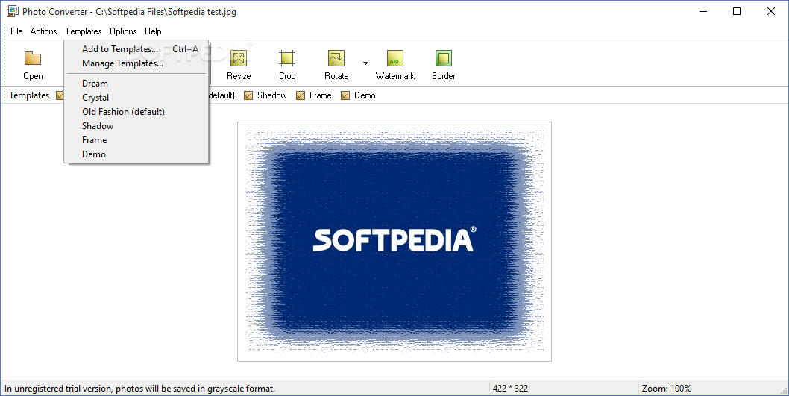Close the Templates menu in the menu bar
This screenshot has width=789, height=396.
click(x=84, y=31)
